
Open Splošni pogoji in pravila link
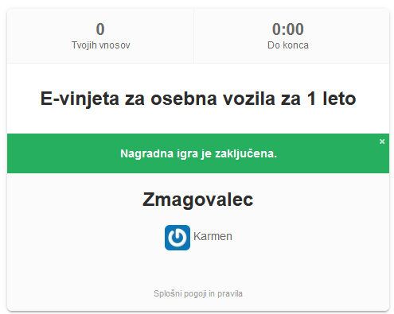click(x=198, y=293)
